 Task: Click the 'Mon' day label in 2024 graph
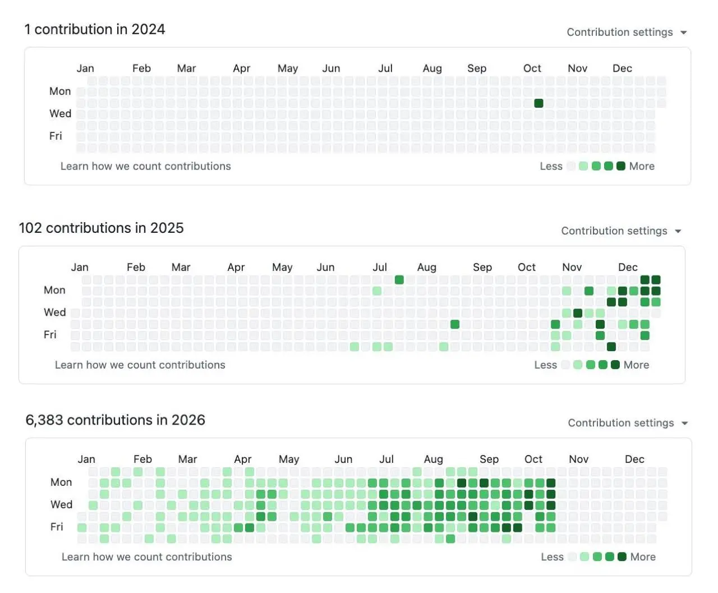(x=60, y=91)
